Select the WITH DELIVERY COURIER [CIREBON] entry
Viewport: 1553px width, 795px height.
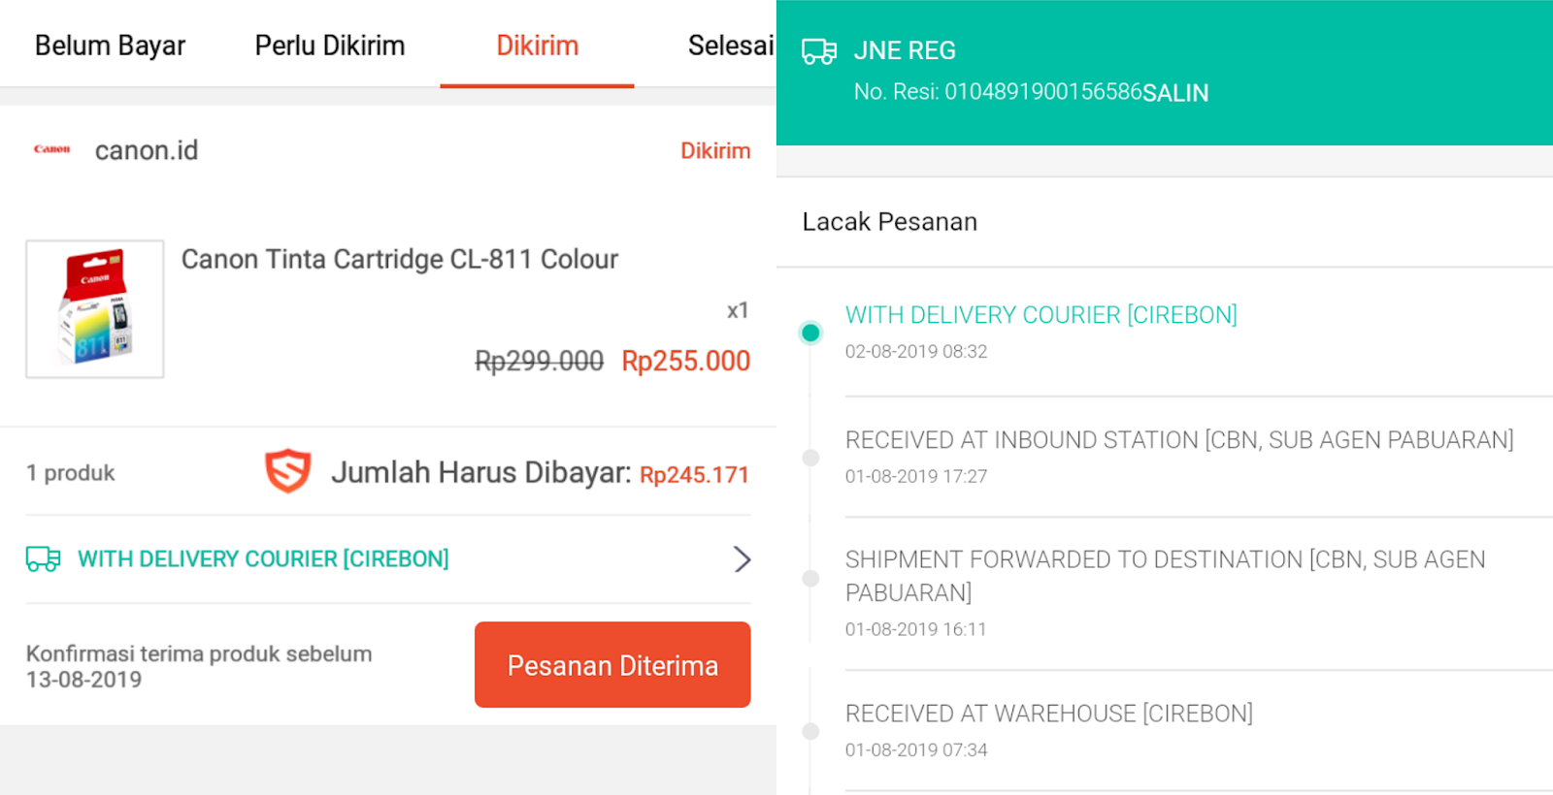pyautogui.click(x=1041, y=314)
